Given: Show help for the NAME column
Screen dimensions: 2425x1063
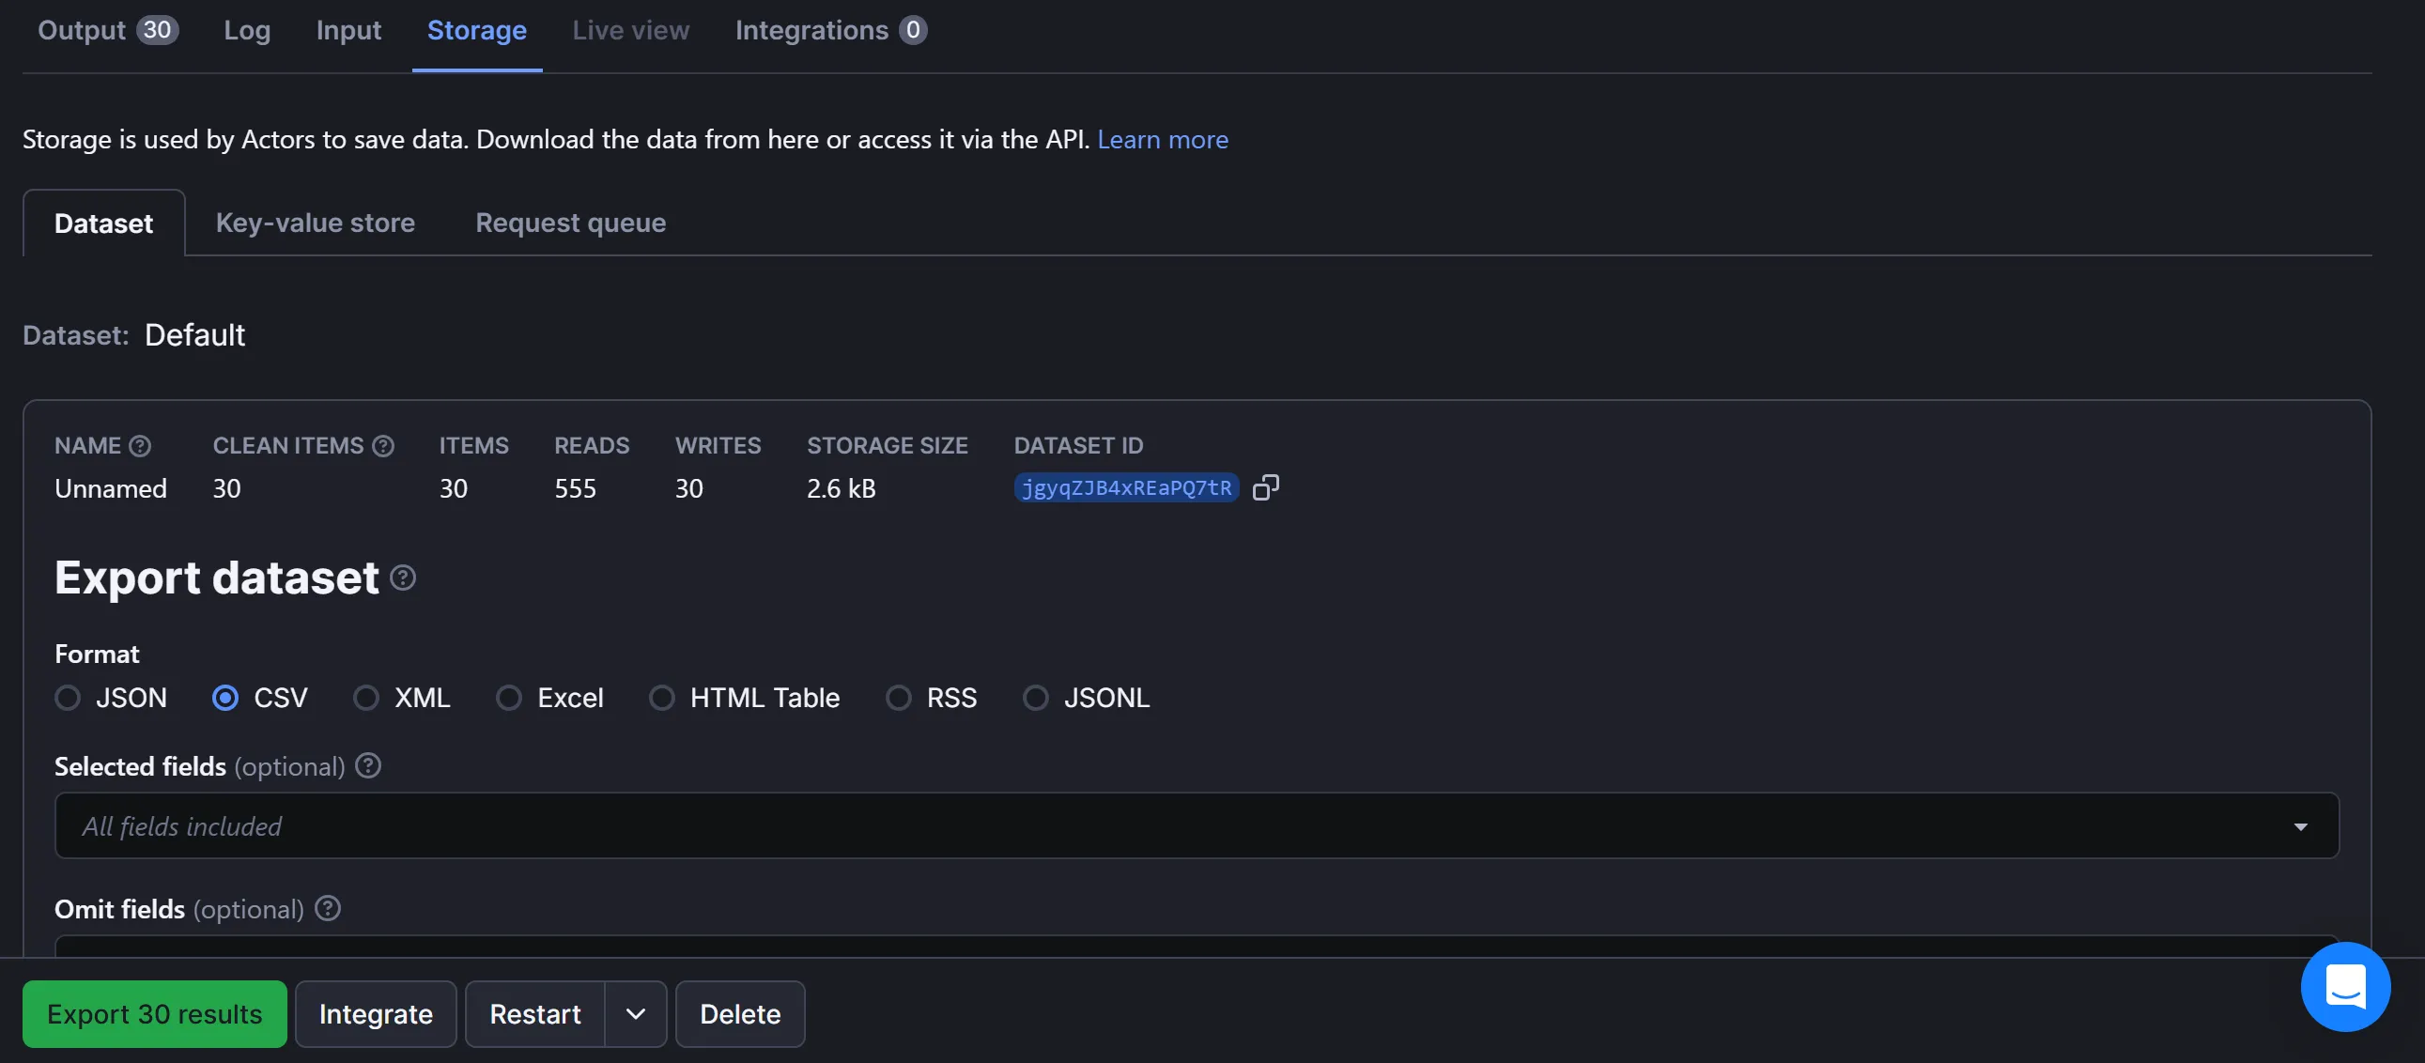Looking at the screenshot, I should pos(140,445).
